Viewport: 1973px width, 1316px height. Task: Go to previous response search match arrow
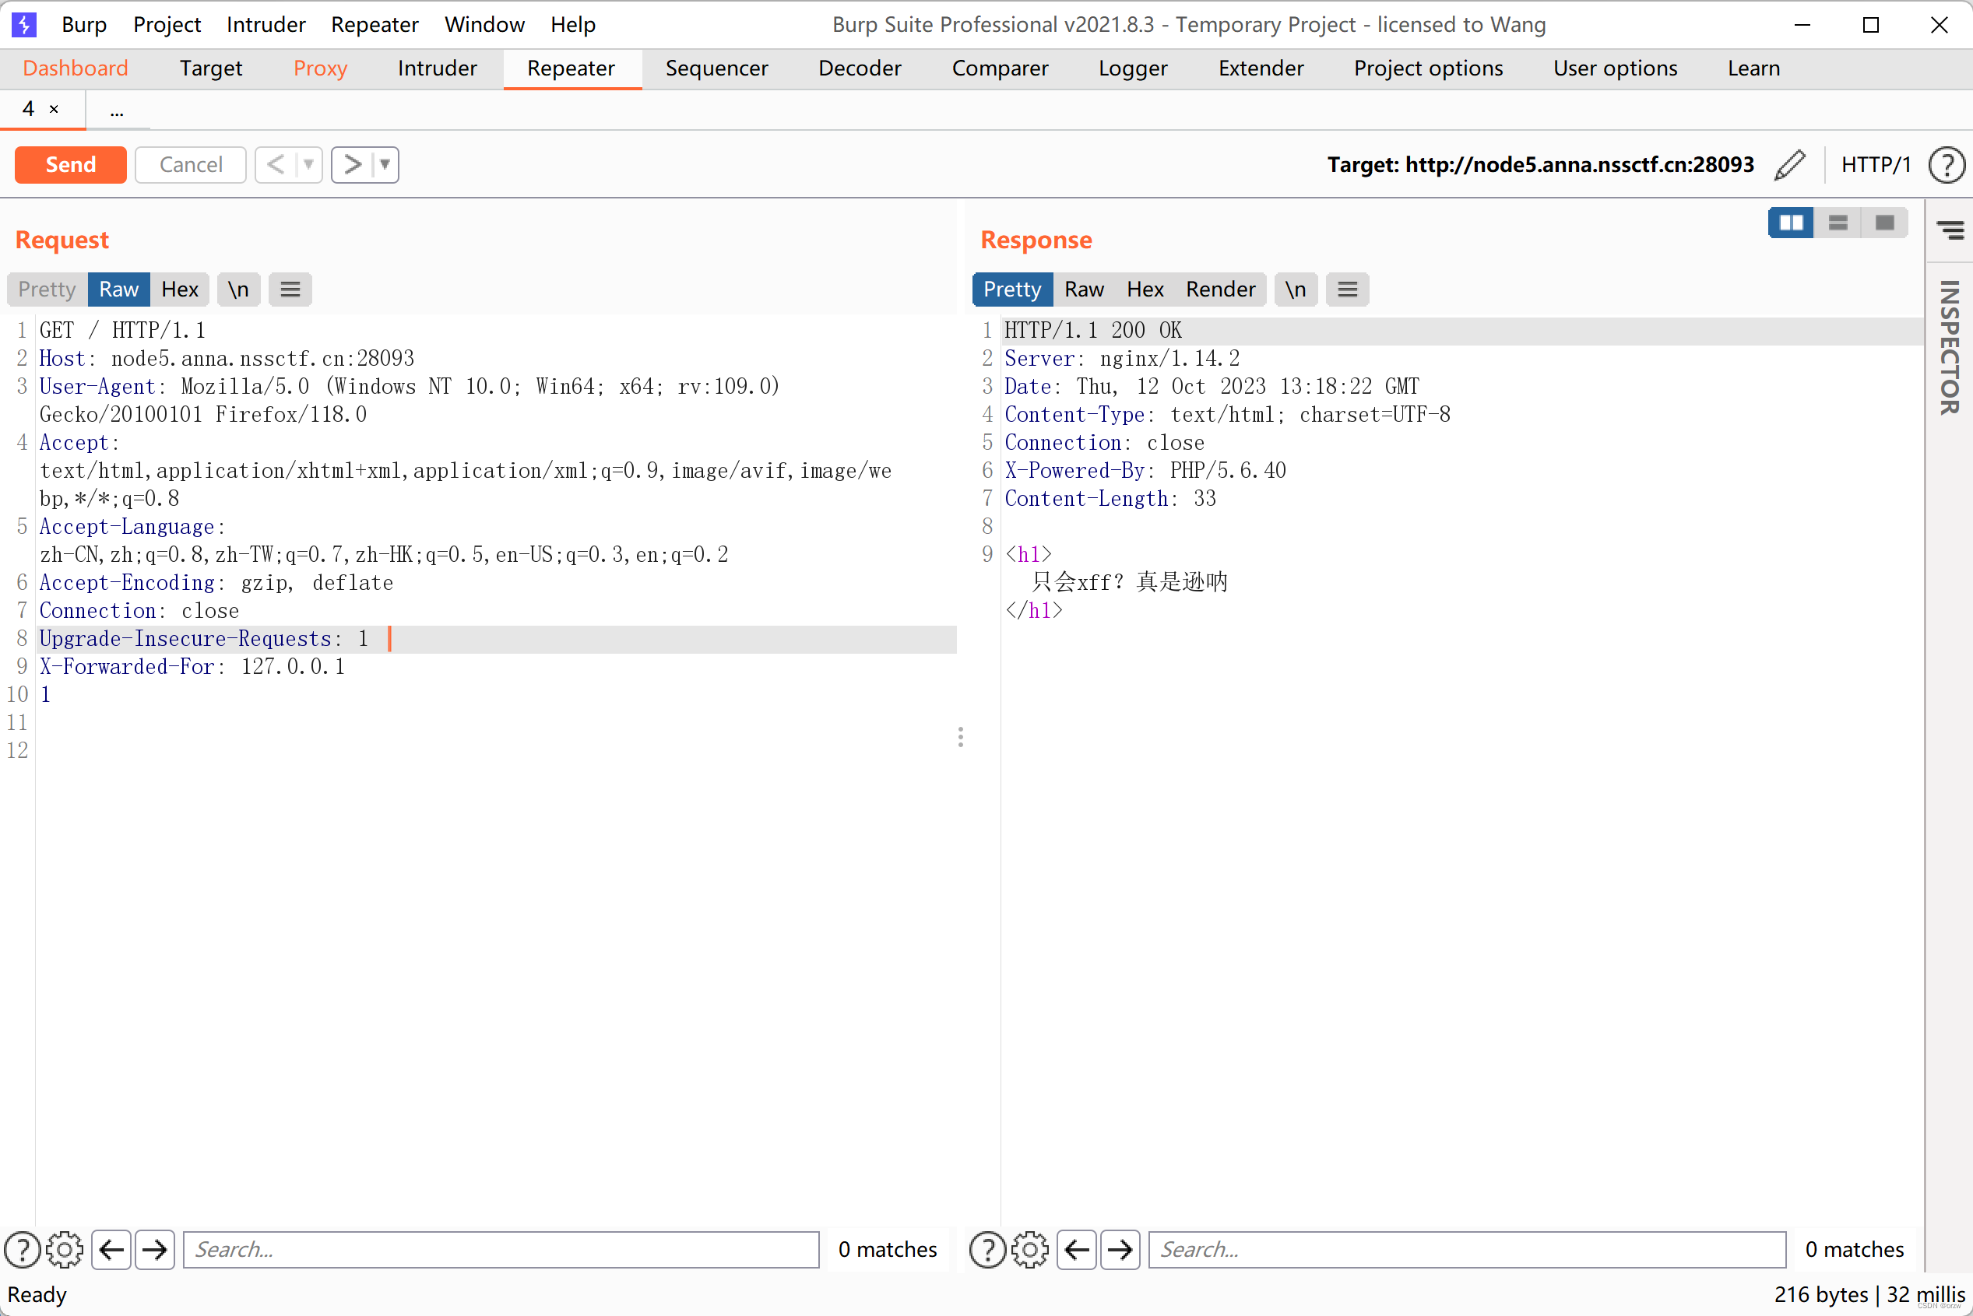(x=1077, y=1250)
